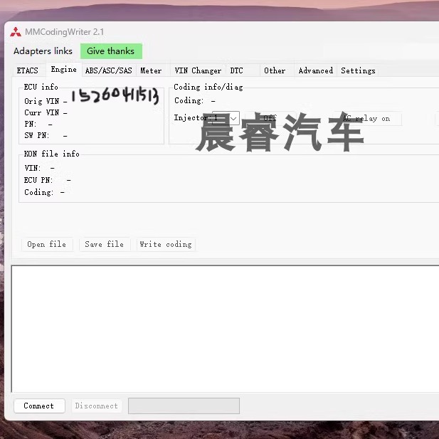
Task: Click the ECU info PN label
Action: 30,124
